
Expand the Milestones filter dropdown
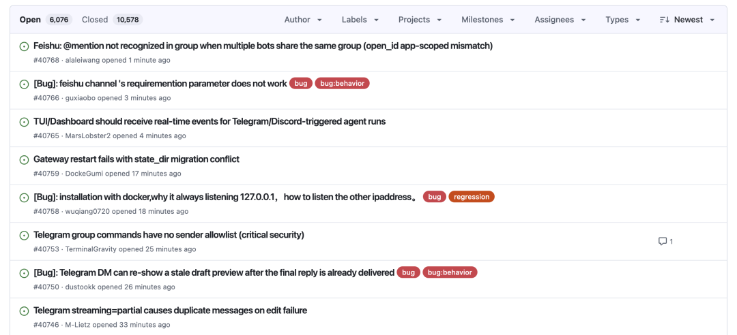(488, 20)
